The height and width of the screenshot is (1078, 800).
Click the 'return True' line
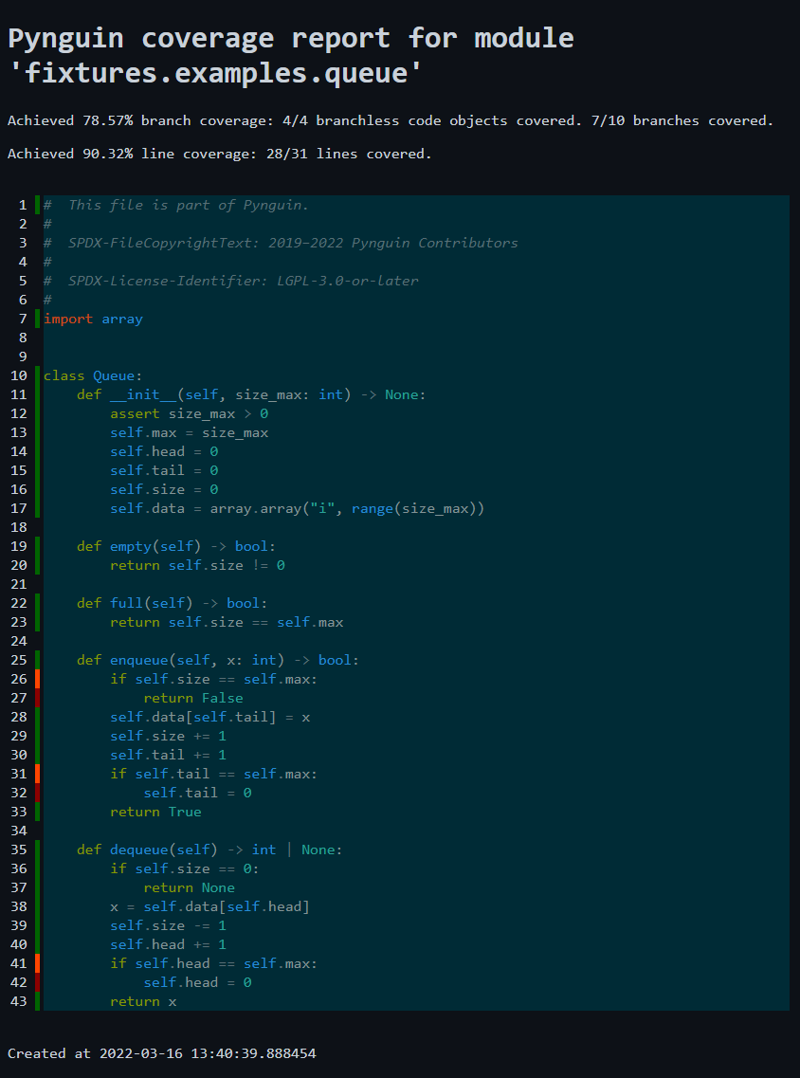[x=156, y=812]
